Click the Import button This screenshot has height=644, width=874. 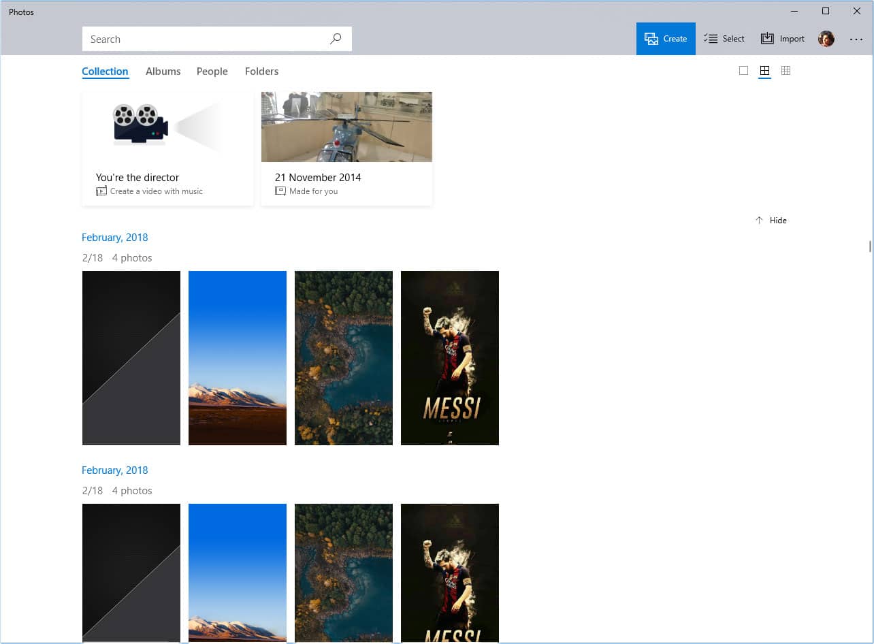tap(783, 39)
